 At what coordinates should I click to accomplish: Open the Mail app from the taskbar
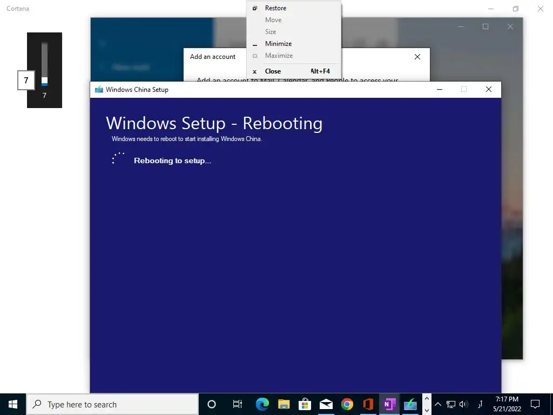pos(326,404)
